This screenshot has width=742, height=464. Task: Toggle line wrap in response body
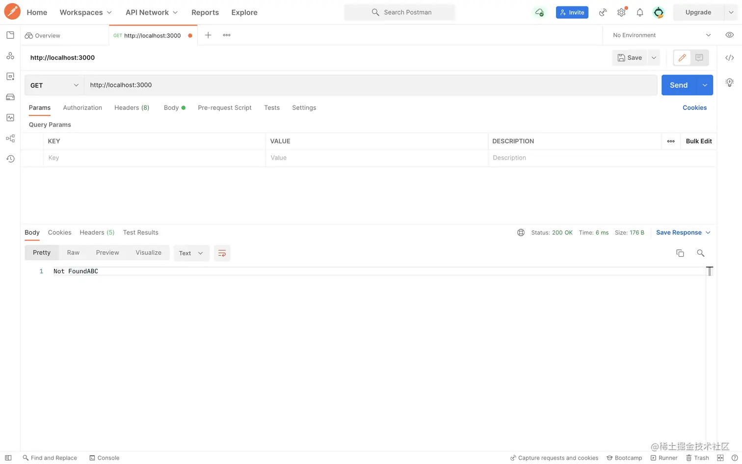222,253
